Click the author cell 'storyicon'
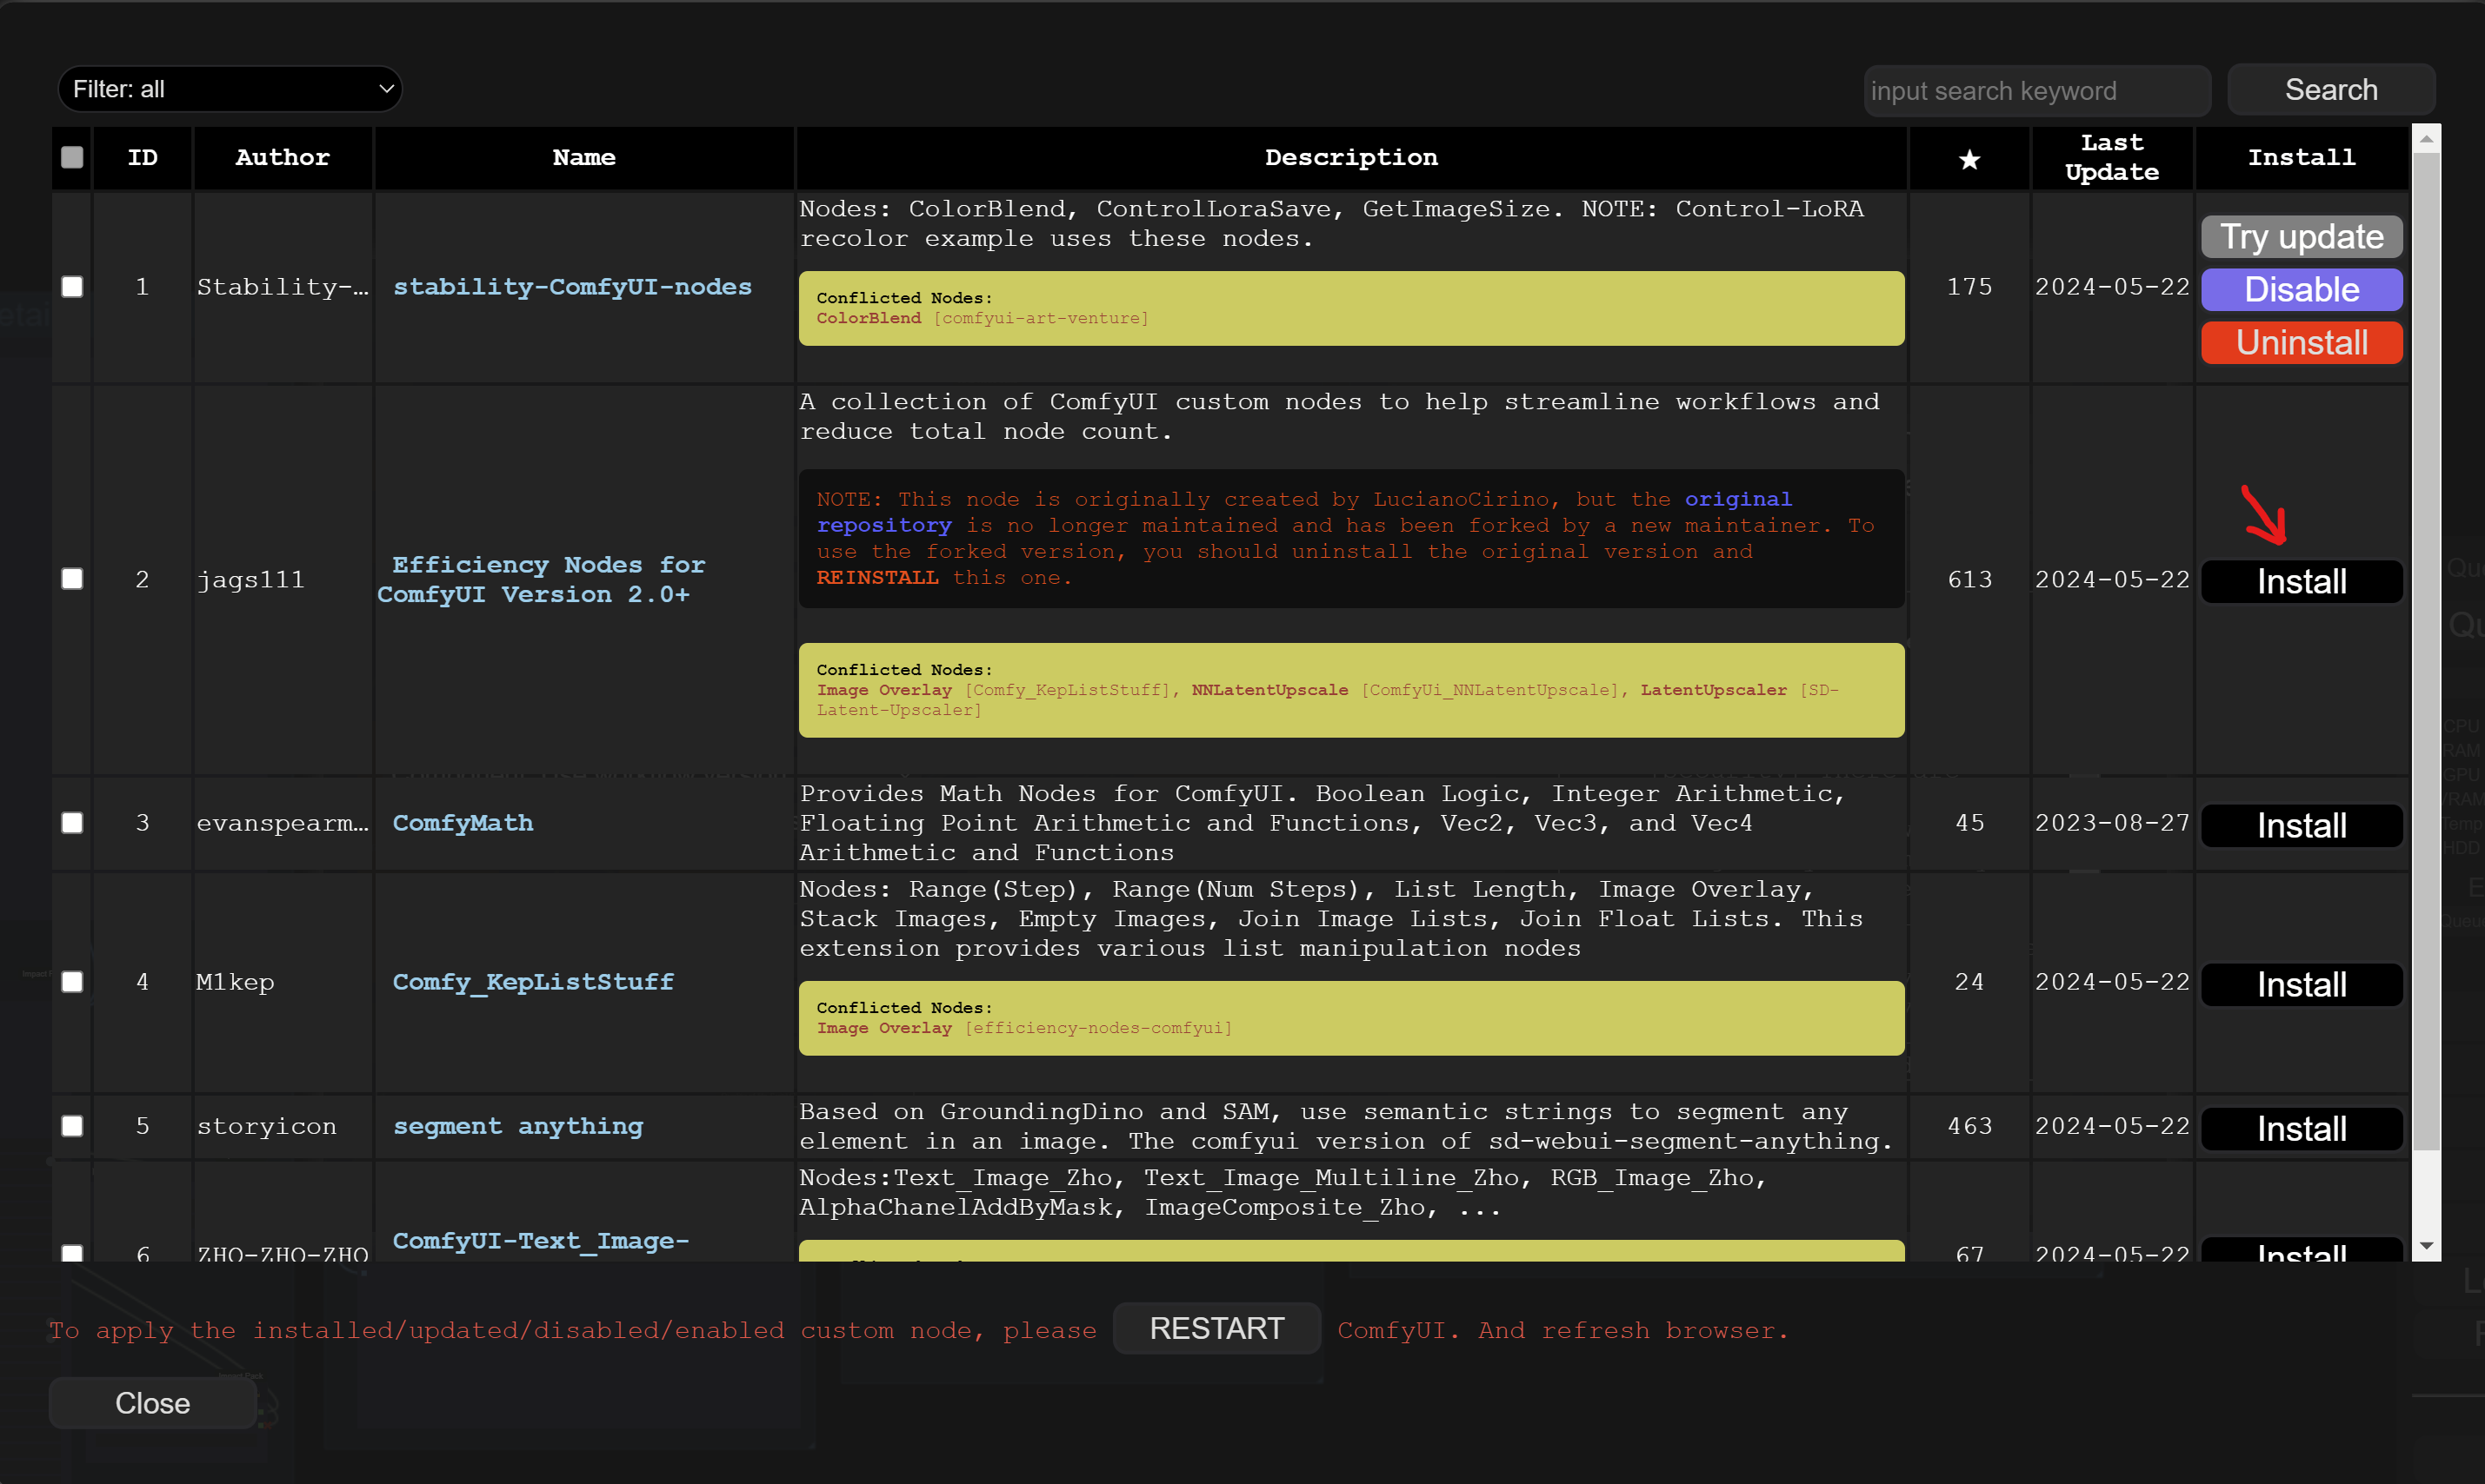This screenshot has height=1484, width=2485. tap(267, 1126)
